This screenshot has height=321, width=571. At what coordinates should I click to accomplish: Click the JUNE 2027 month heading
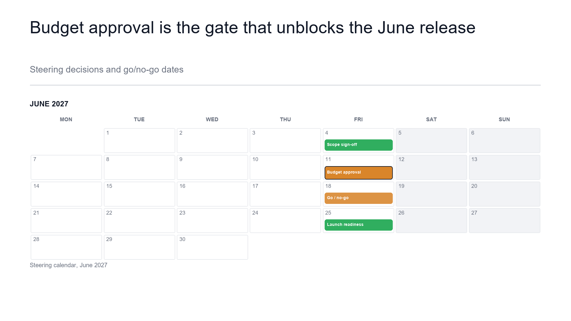[49, 104]
